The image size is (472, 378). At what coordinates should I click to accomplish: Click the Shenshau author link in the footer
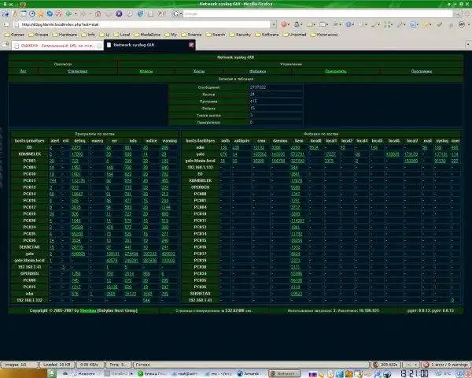tap(88, 310)
